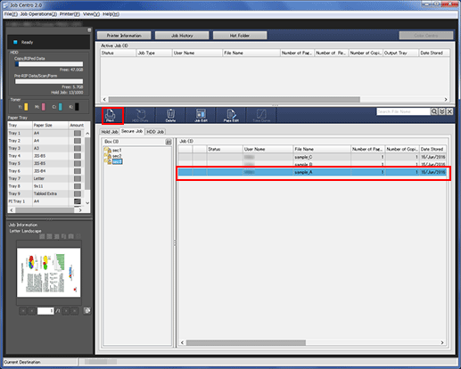Viewport: 461px width, 369px height.
Task: Click the clear search X icon
Action: 449,111
